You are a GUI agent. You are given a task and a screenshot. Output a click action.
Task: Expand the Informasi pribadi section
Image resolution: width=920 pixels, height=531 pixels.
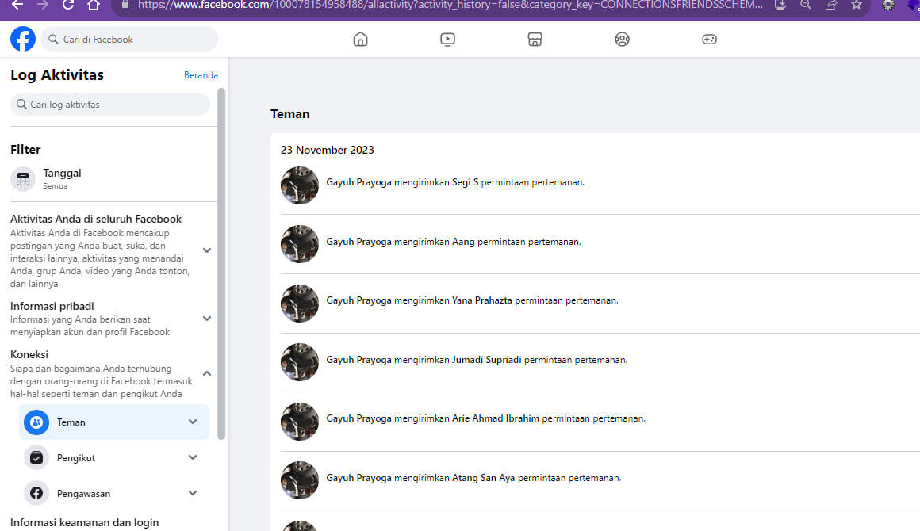[206, 319]
